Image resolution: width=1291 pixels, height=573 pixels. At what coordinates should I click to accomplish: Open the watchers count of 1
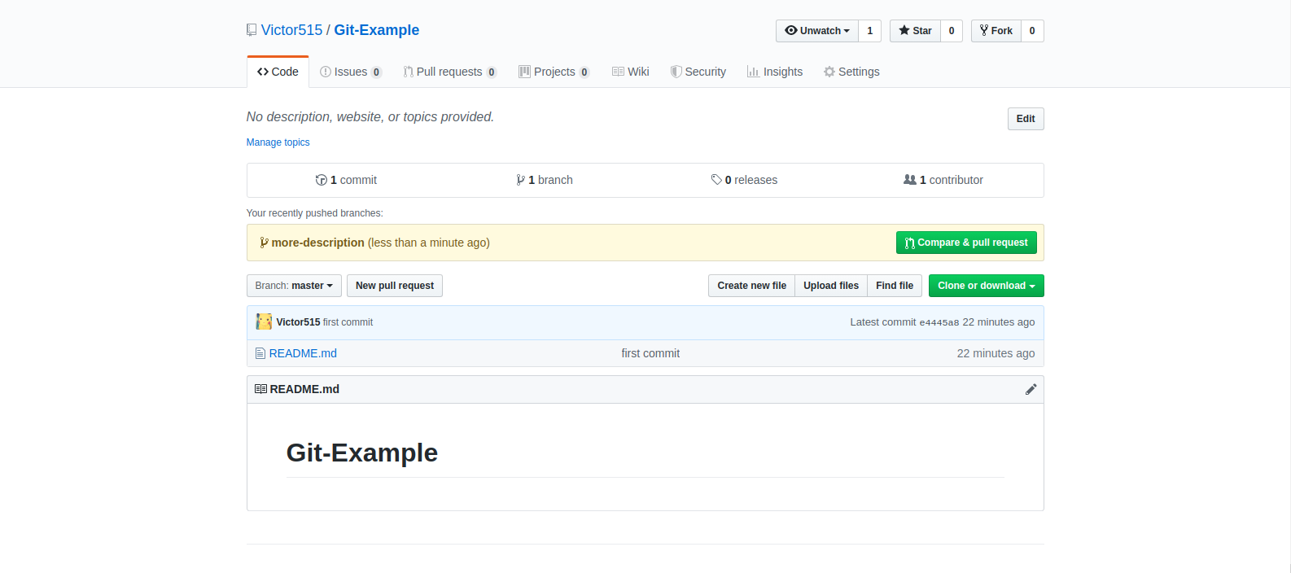(x=869, y=31)
